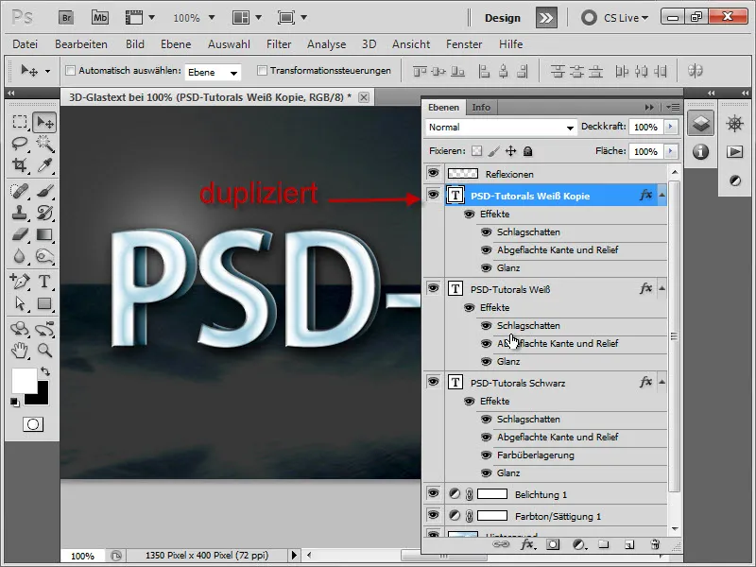Viewport: 756px width, 567px height.
Task: Launch Adobe Bridge from the Br icon
Action: tap(66, 18)
